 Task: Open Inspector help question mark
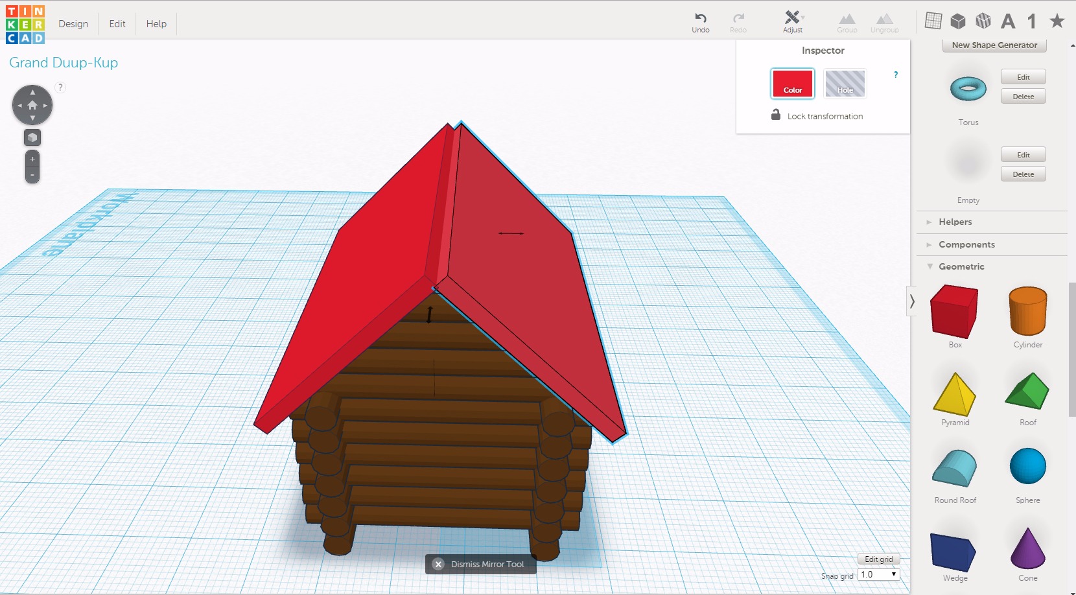(896, 75)
